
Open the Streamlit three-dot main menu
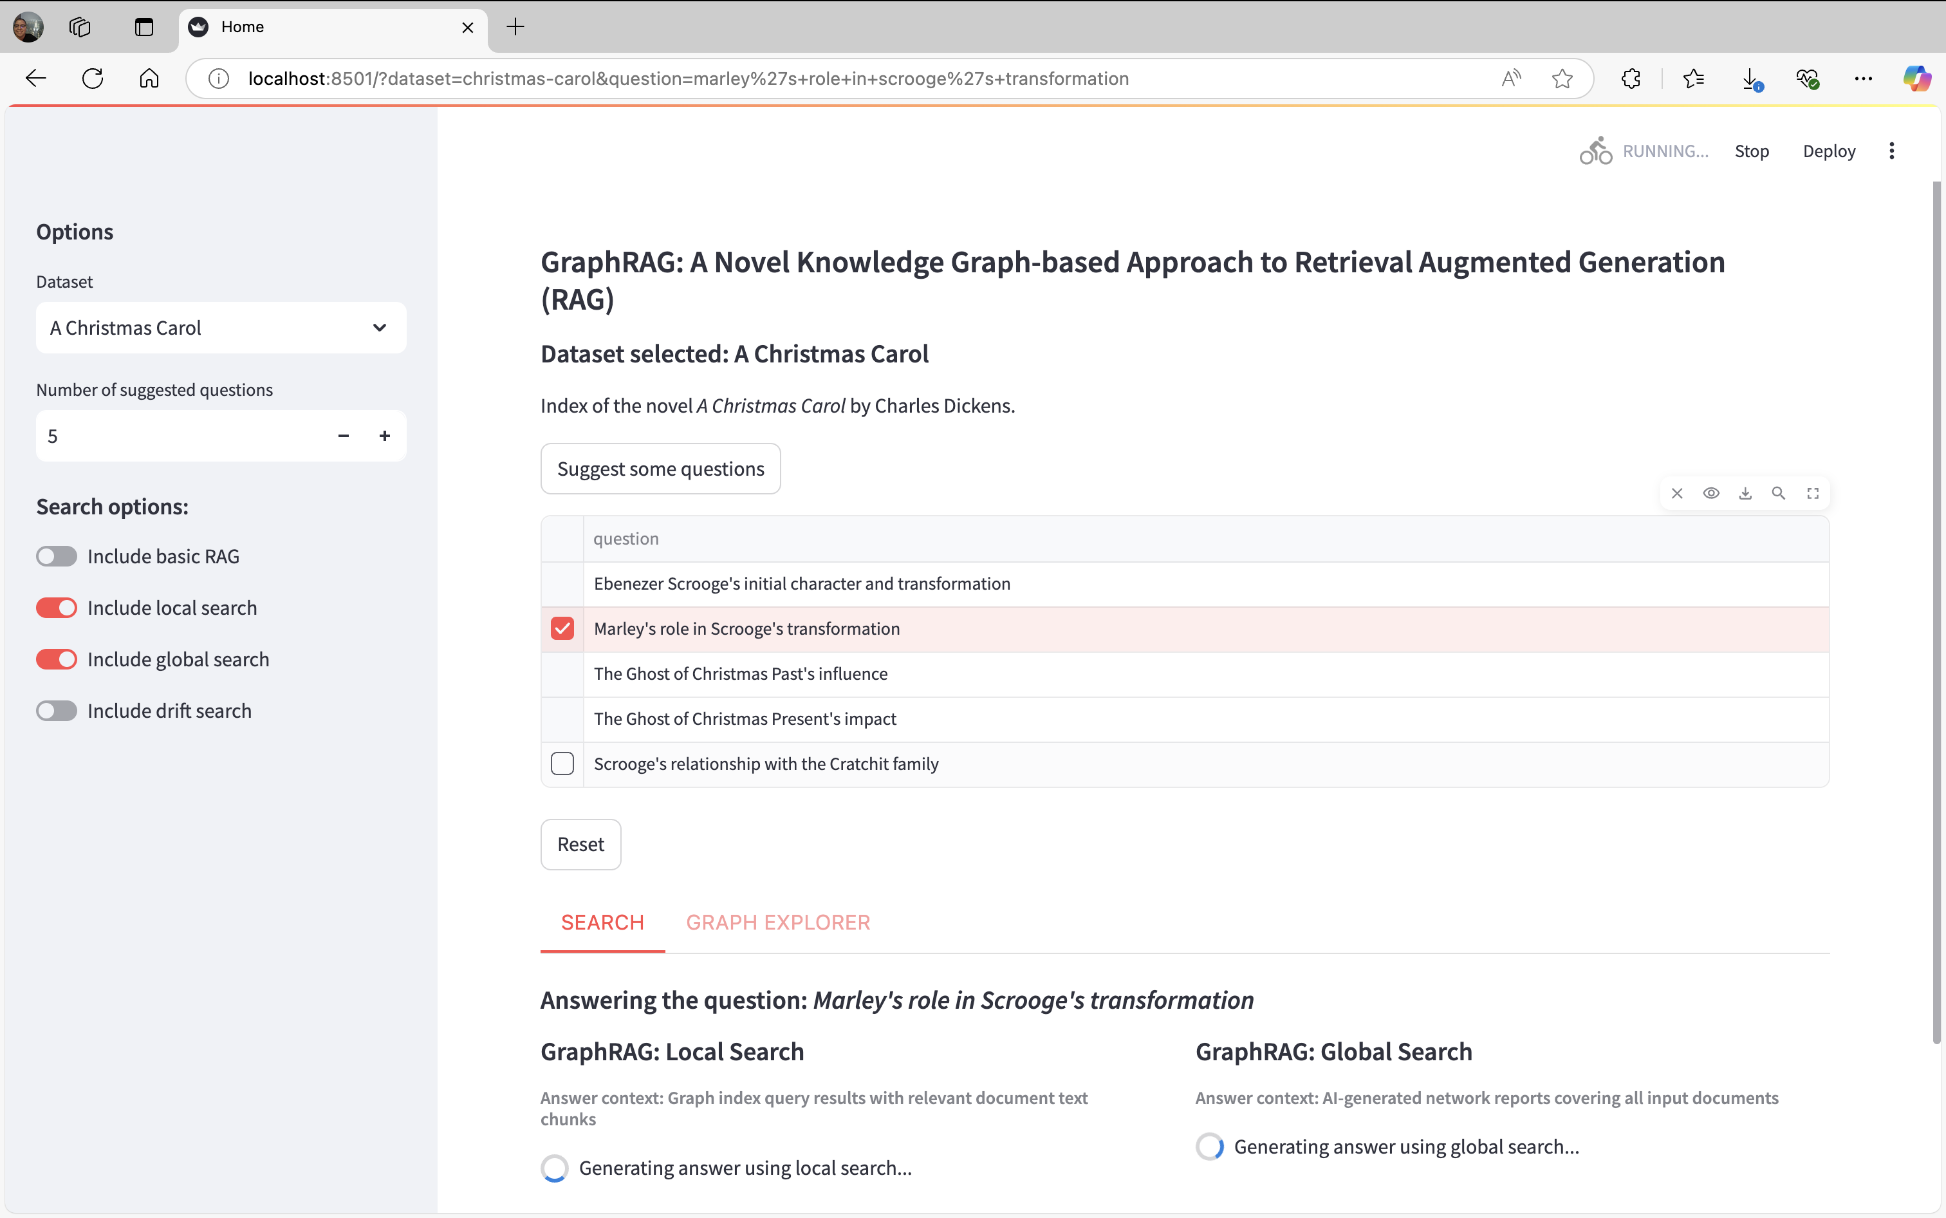click(1891, 151)
